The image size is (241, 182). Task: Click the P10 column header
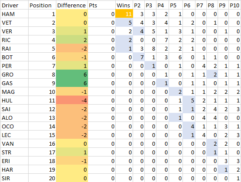click(235, 5)
